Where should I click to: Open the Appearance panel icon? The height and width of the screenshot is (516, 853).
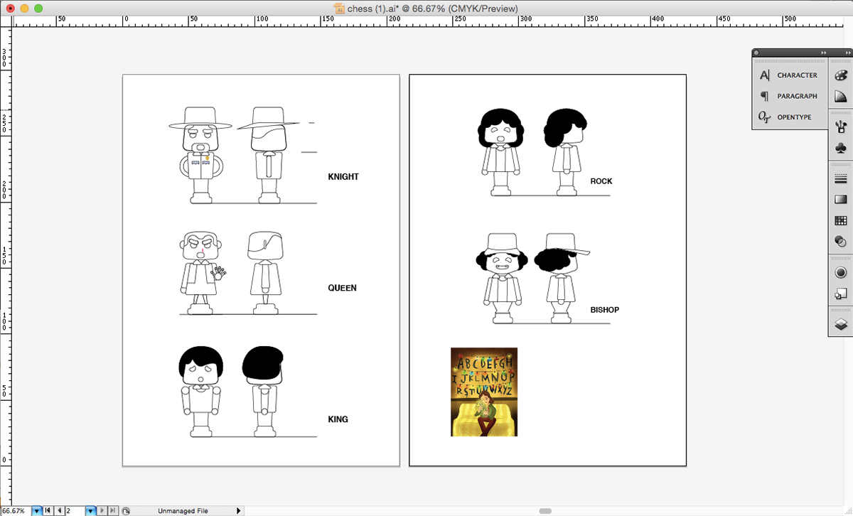pos(840,273)
